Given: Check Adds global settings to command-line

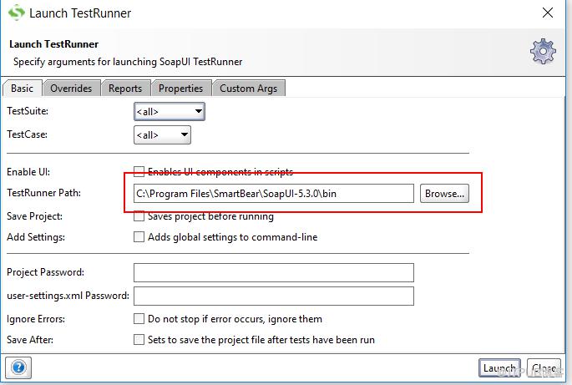Looking at the screenshot, I should tap(139, 237).
